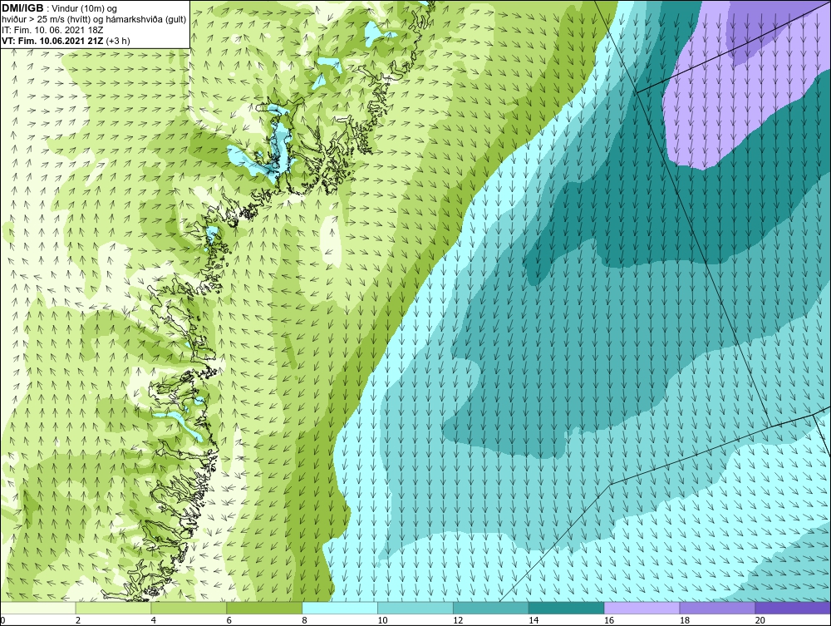Click the 18–20 m/s medium purple legend swatch
The height and width of the screenshot is (626, 831).
coord(718,609)
